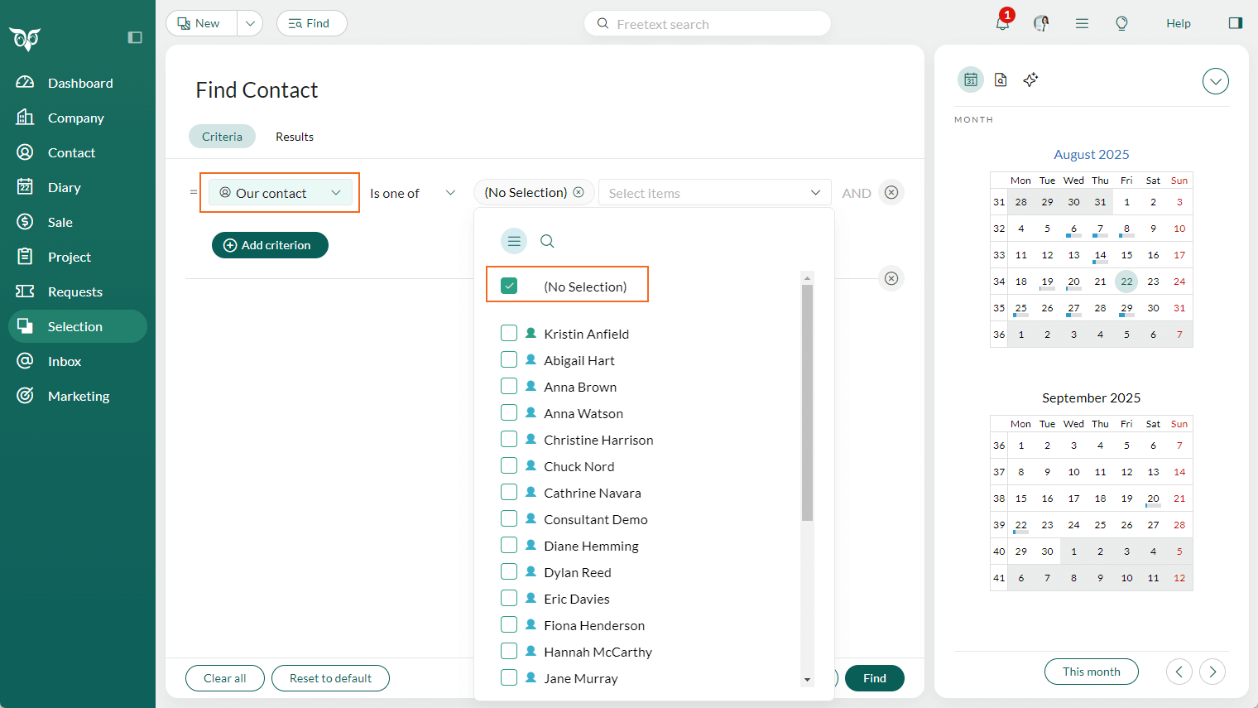Check the box next to Dylan Reed
Image resolution: width=1258 pixels, height=708 pixels.
point(509,571)
